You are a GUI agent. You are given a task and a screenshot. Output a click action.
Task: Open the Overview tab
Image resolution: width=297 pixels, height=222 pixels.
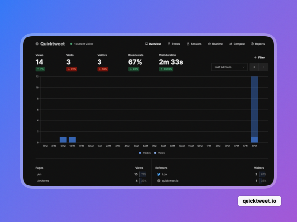click(x=153, y=44)
